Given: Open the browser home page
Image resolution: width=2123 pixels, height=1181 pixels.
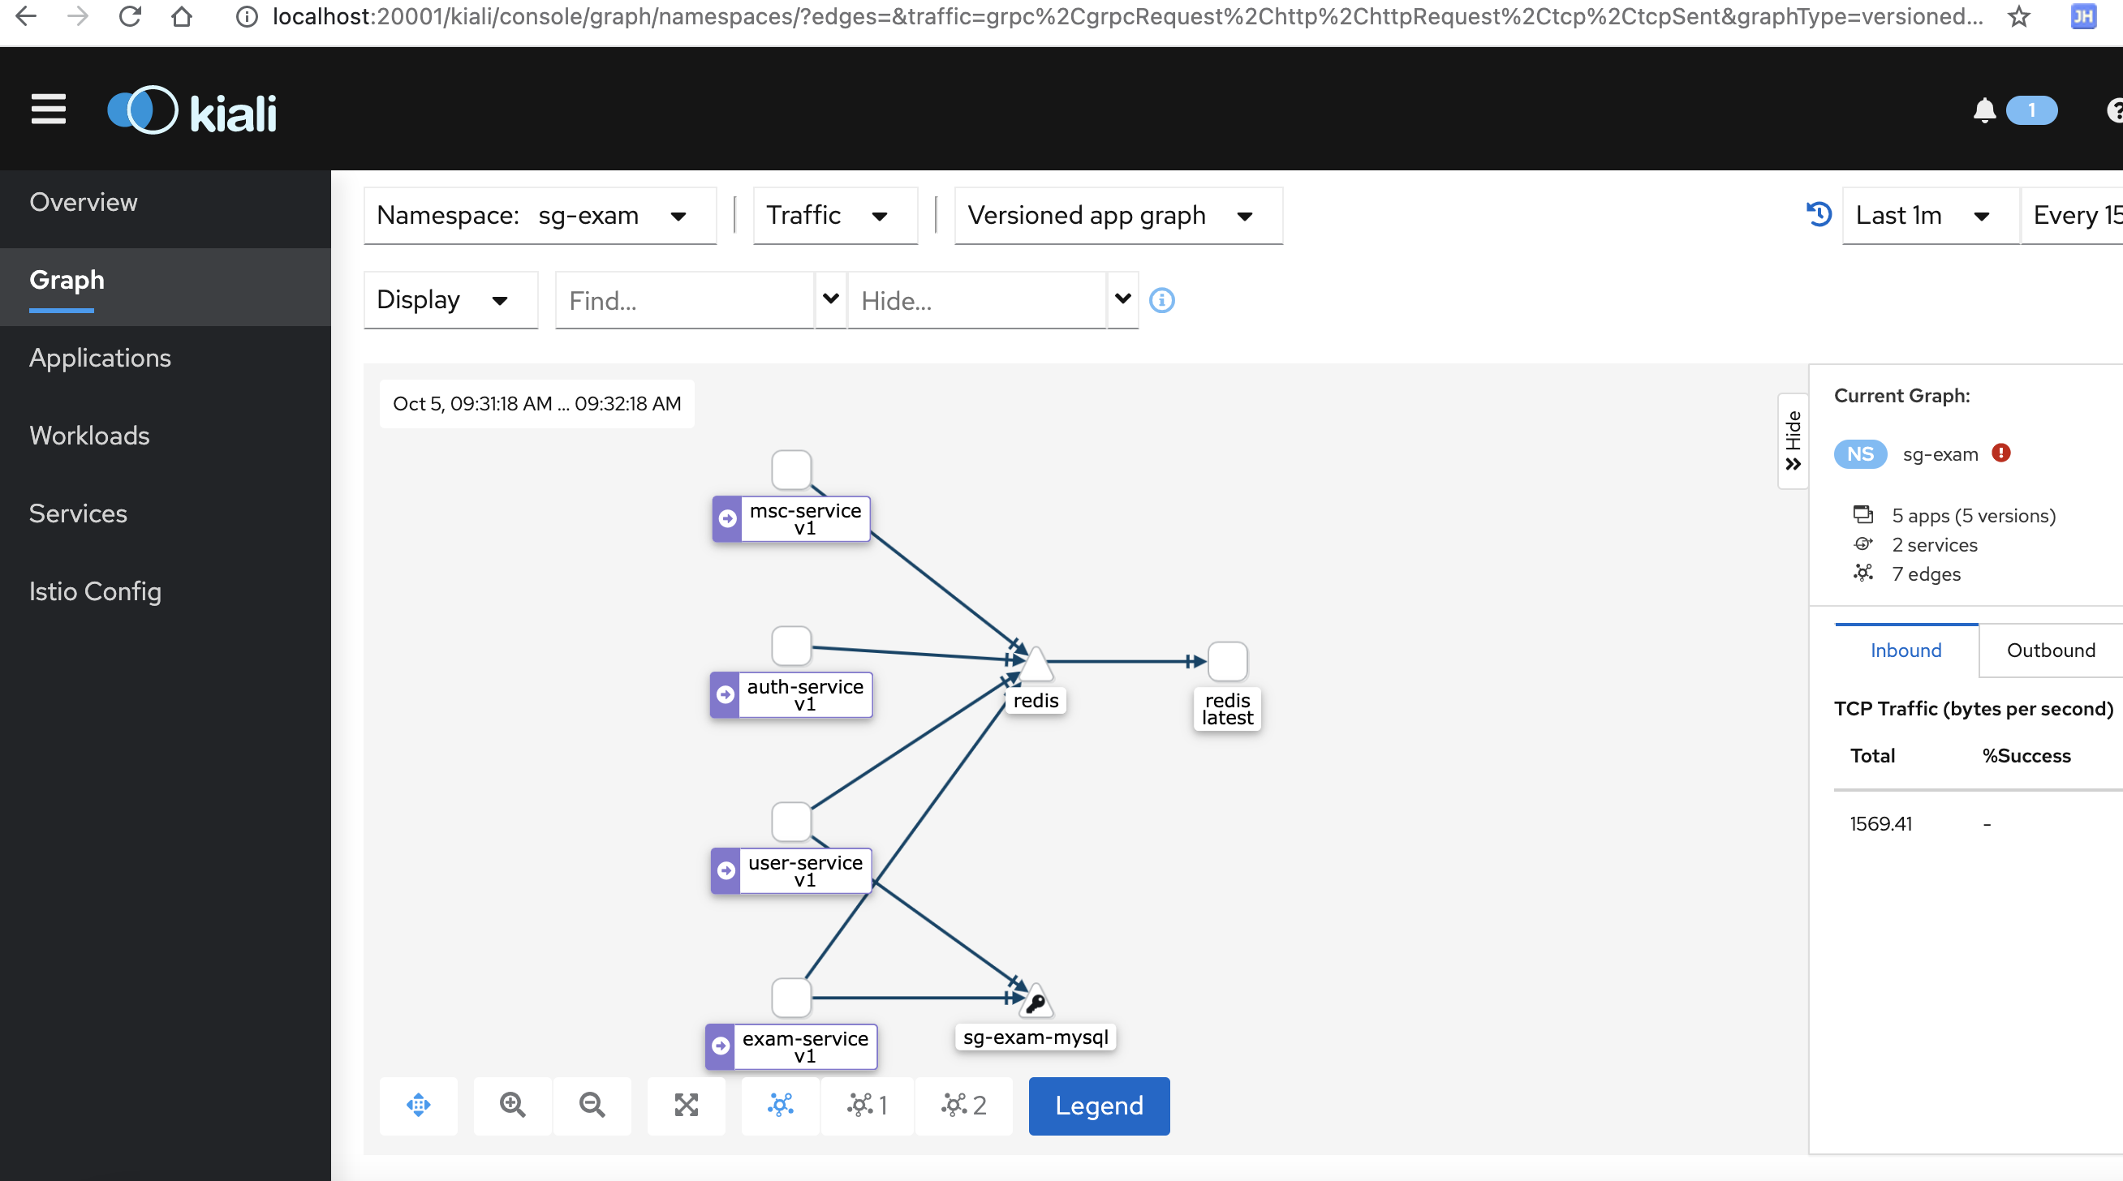Looking at the screenshot, I should (x=181, y=16).
